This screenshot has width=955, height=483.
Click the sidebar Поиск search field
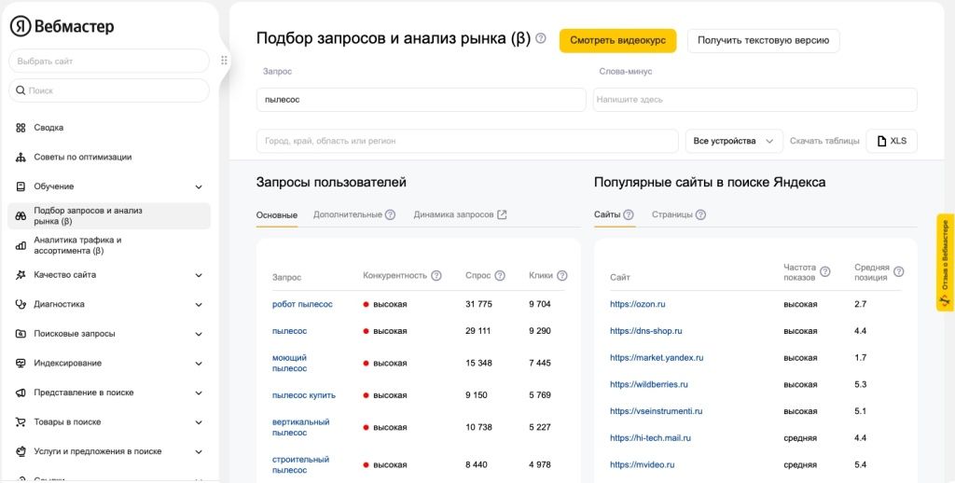108,90
